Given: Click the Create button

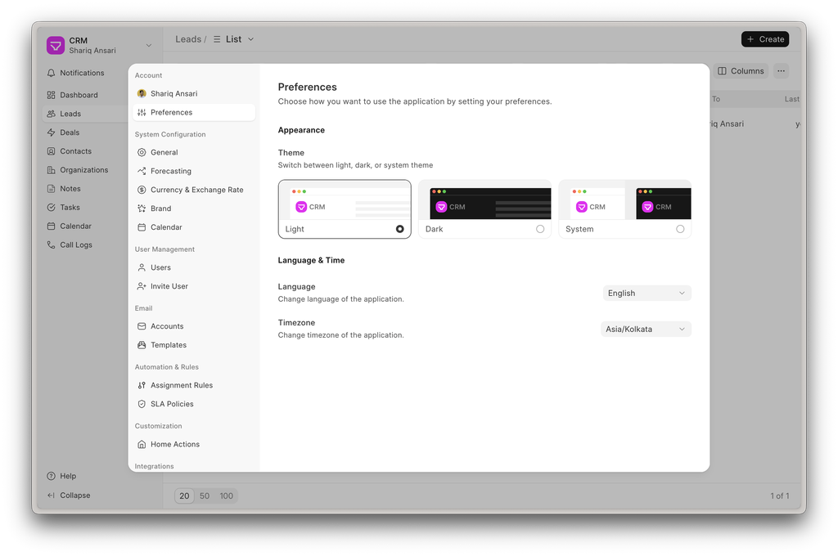Looking at the screenshot, I should tap(764, 39).
